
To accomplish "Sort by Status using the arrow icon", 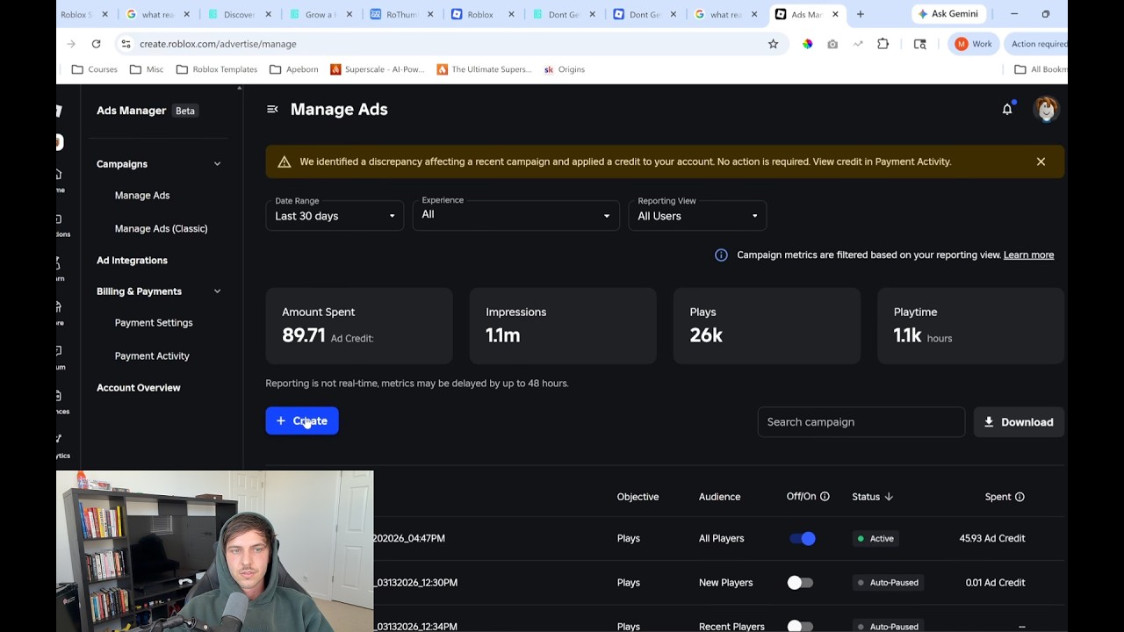I will tap(889, 497).
